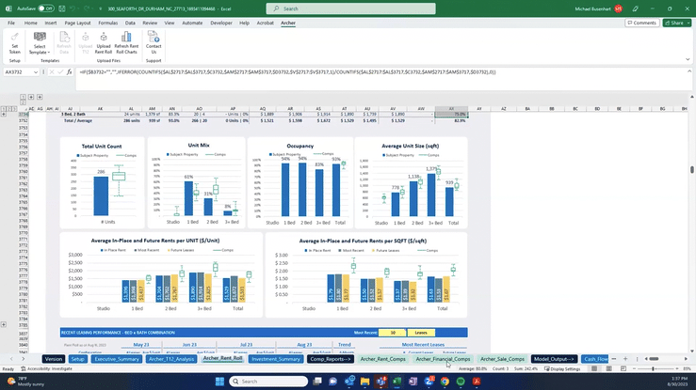The height and width of the screenshot is (390, 696).
Task: Open the Archer_Sale_Comps sheet tab
Action: click(x=502, y=359)
